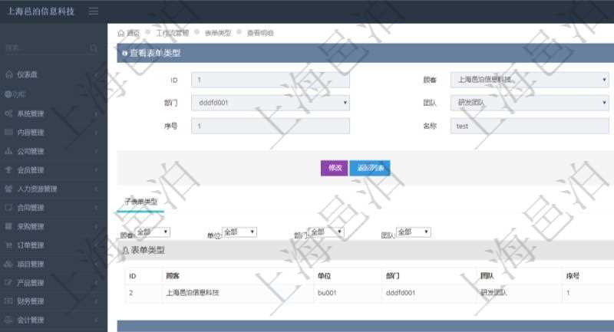This screenshot has width=614, height=332.
Task: Click the search magnifier icon in sidebar
Action: (x=94, y=48)
